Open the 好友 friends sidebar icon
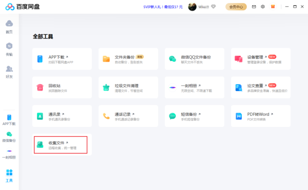The image size is (308, 190). point(9,69)
